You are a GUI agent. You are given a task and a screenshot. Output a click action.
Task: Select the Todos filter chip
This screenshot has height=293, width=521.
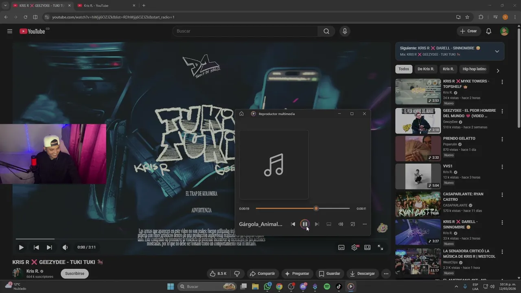pyautogui.click(x=404, y=69)
